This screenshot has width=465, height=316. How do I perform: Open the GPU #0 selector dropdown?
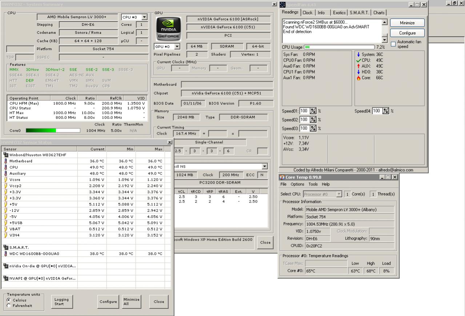click(177, 47)
